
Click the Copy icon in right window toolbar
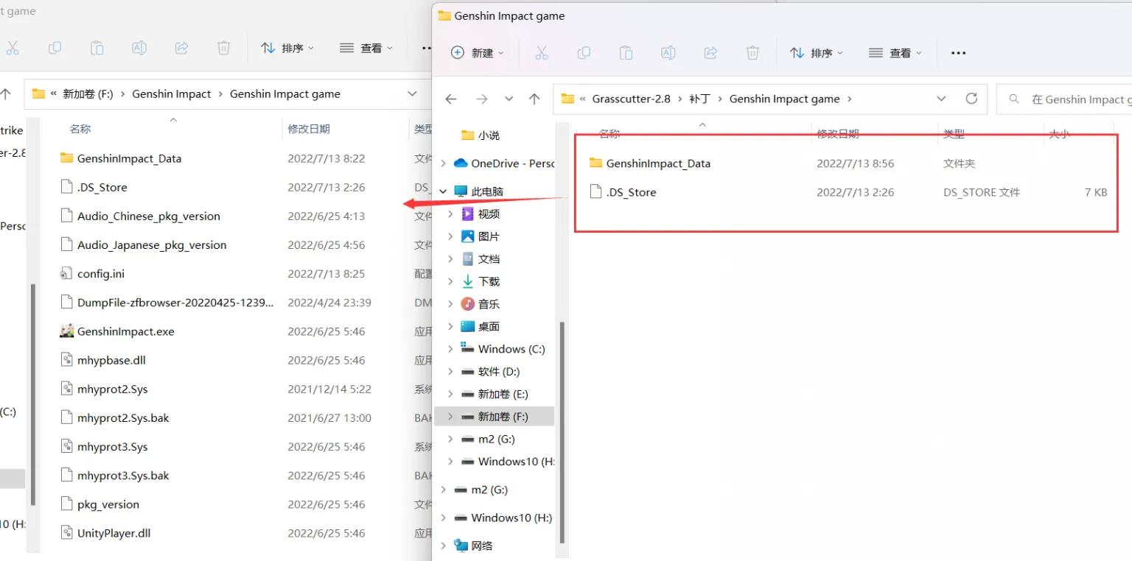pyautogui.click(x=584, y=53)
